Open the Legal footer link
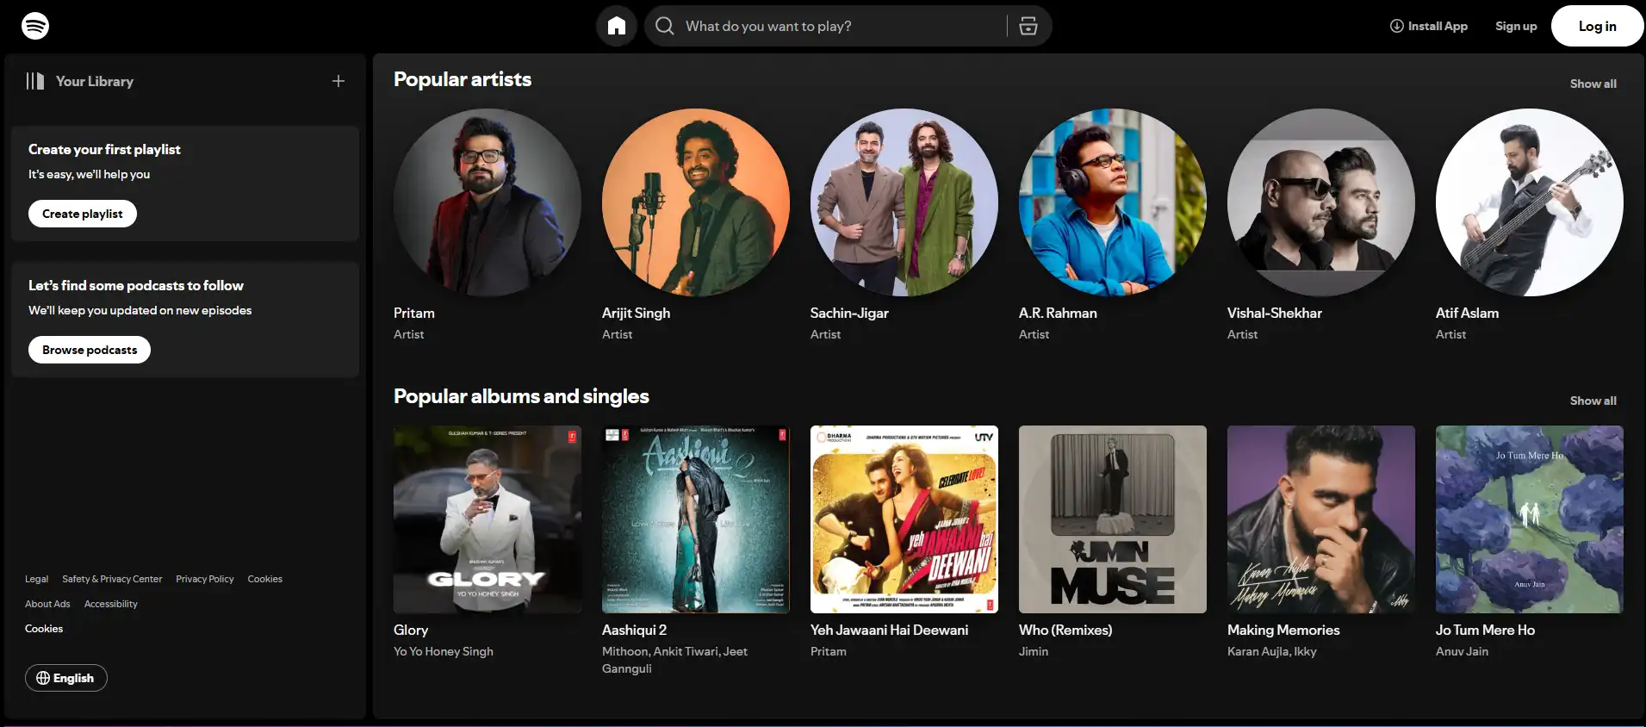This screenshot has width=1646, height=727. coord(36,579)
